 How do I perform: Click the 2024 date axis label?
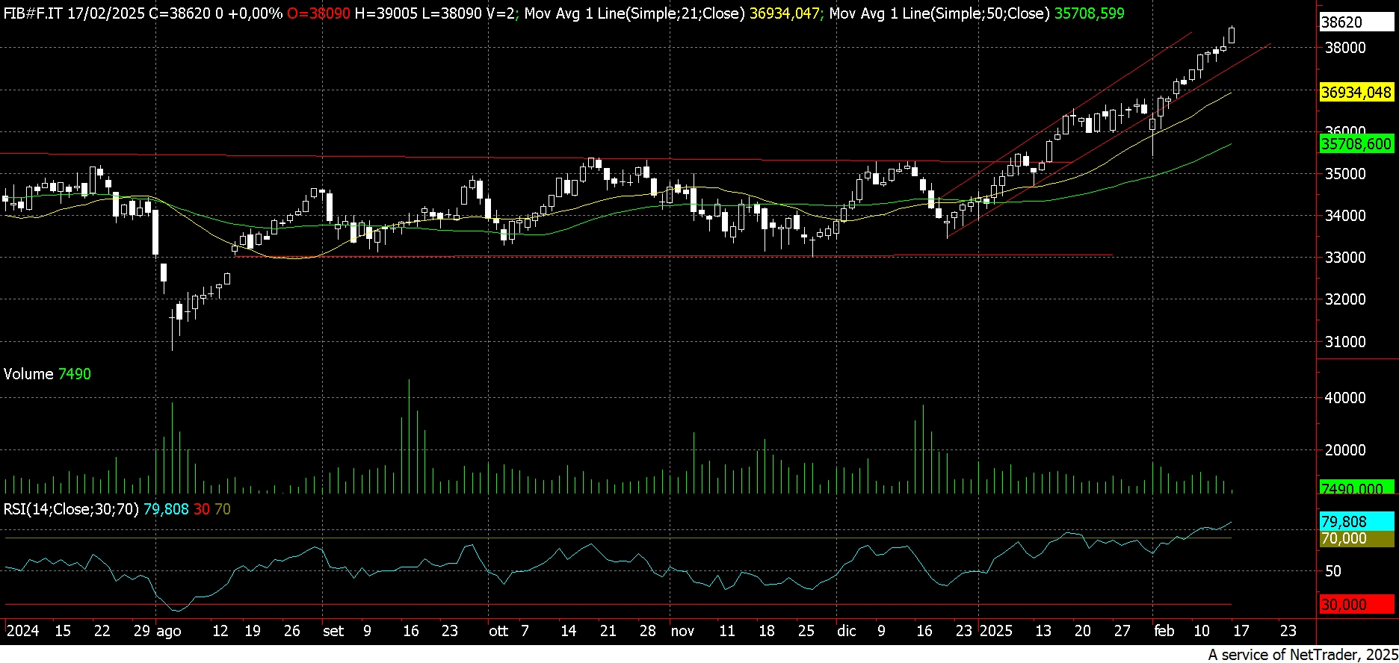22,631
